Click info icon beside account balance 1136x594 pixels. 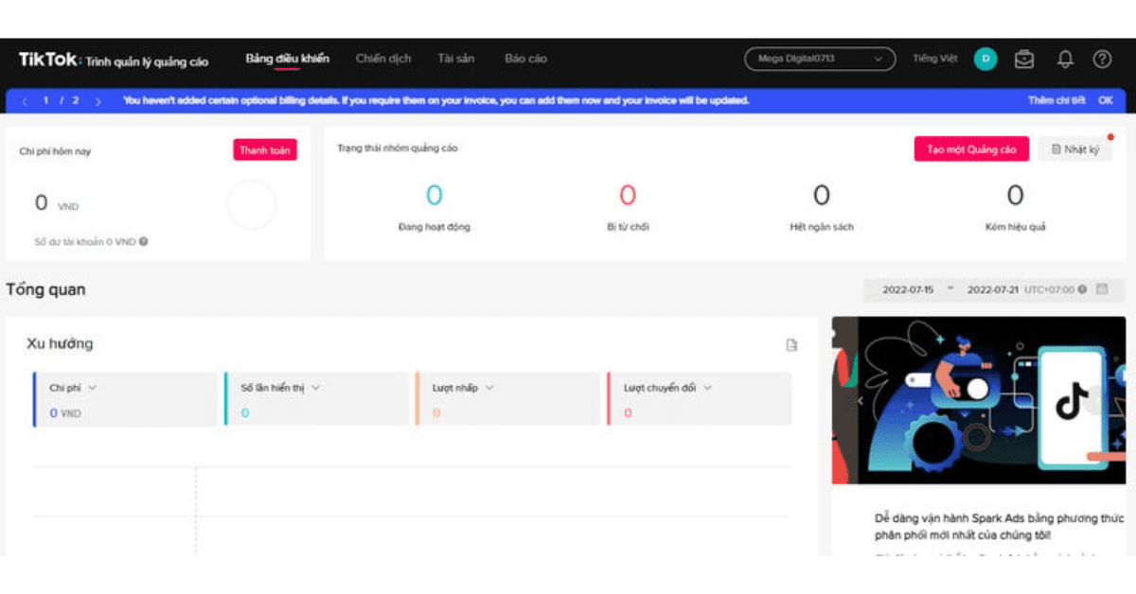click(144, 241)
